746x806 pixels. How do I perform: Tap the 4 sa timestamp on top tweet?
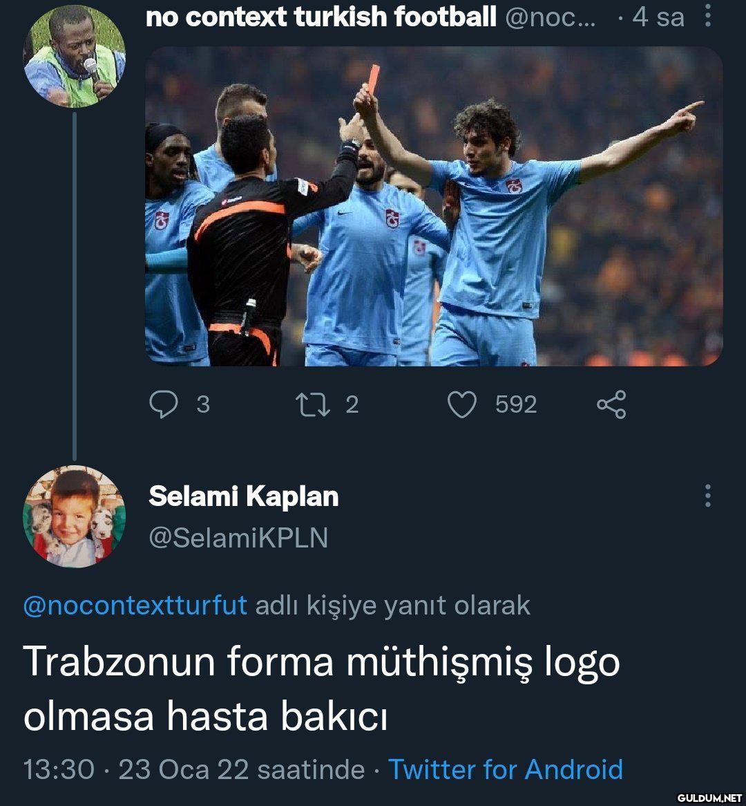click(x=657, y=17)
